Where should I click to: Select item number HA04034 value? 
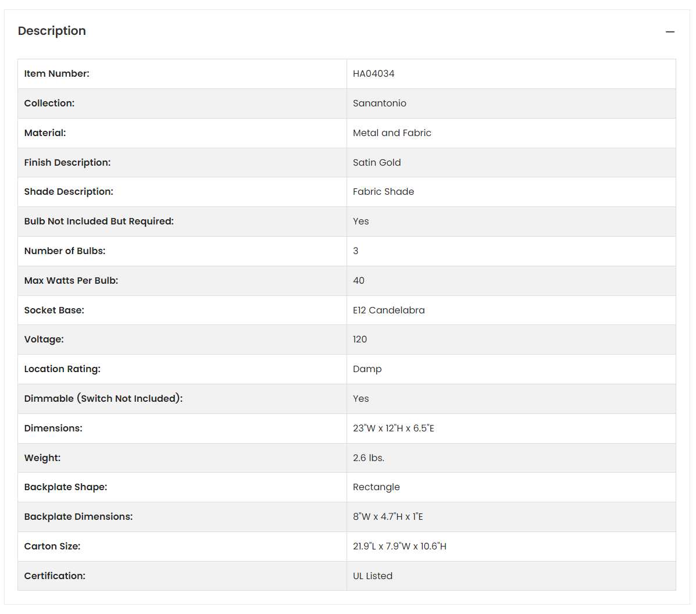pyautogui.click(x=373, y=74)
